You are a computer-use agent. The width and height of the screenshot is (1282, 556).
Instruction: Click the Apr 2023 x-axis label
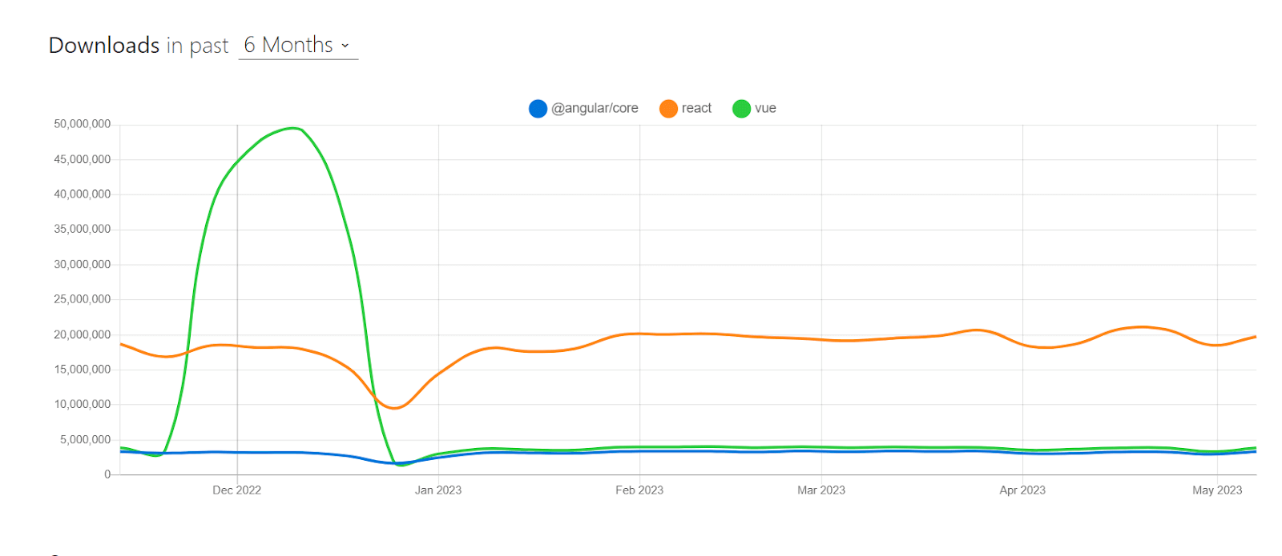(x=1022, y=490)
